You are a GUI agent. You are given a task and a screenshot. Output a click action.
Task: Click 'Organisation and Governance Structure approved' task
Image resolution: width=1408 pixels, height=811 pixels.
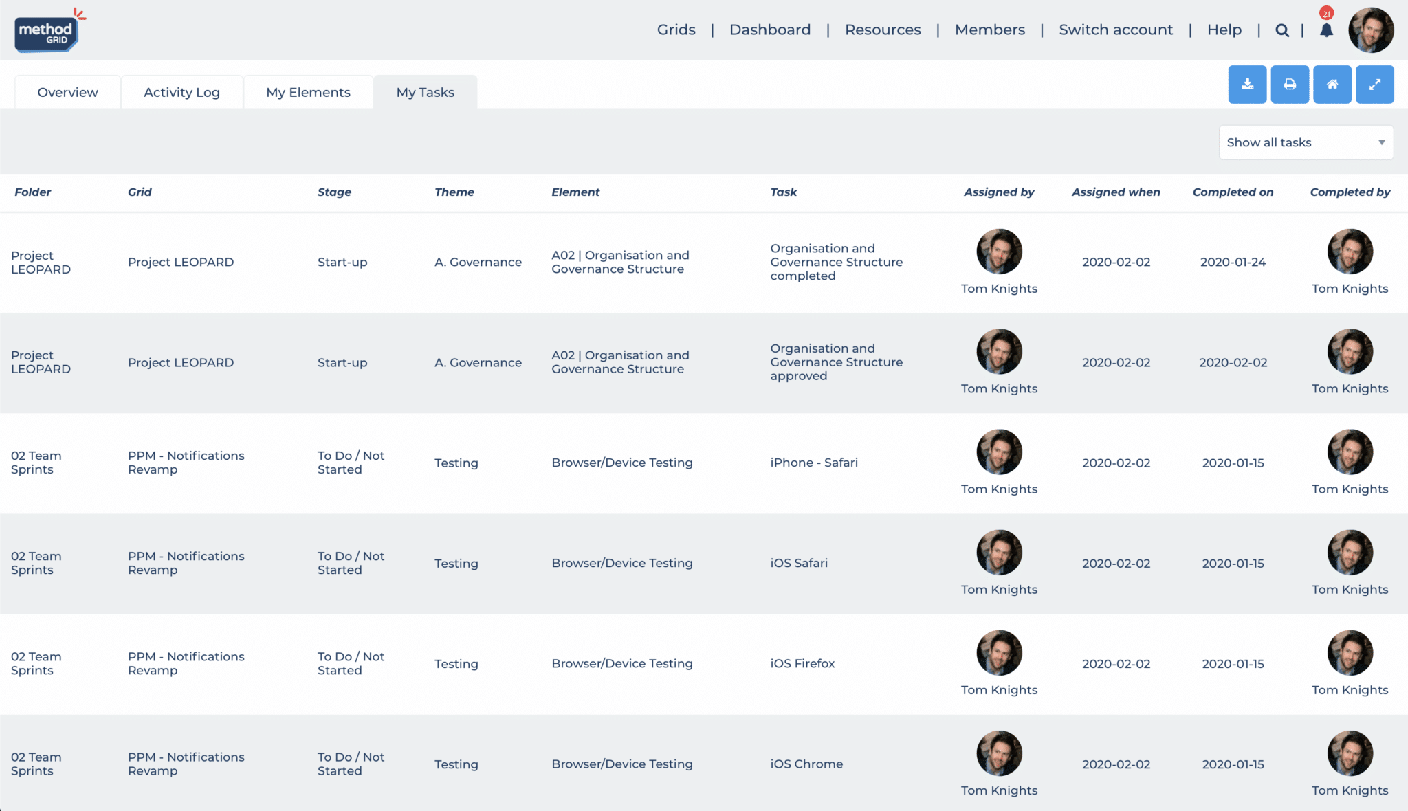(837, 362)
